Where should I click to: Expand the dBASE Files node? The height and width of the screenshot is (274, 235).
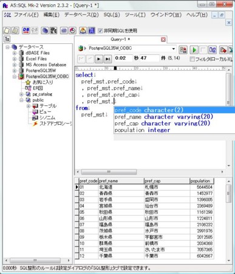click(x=15, y=53)
